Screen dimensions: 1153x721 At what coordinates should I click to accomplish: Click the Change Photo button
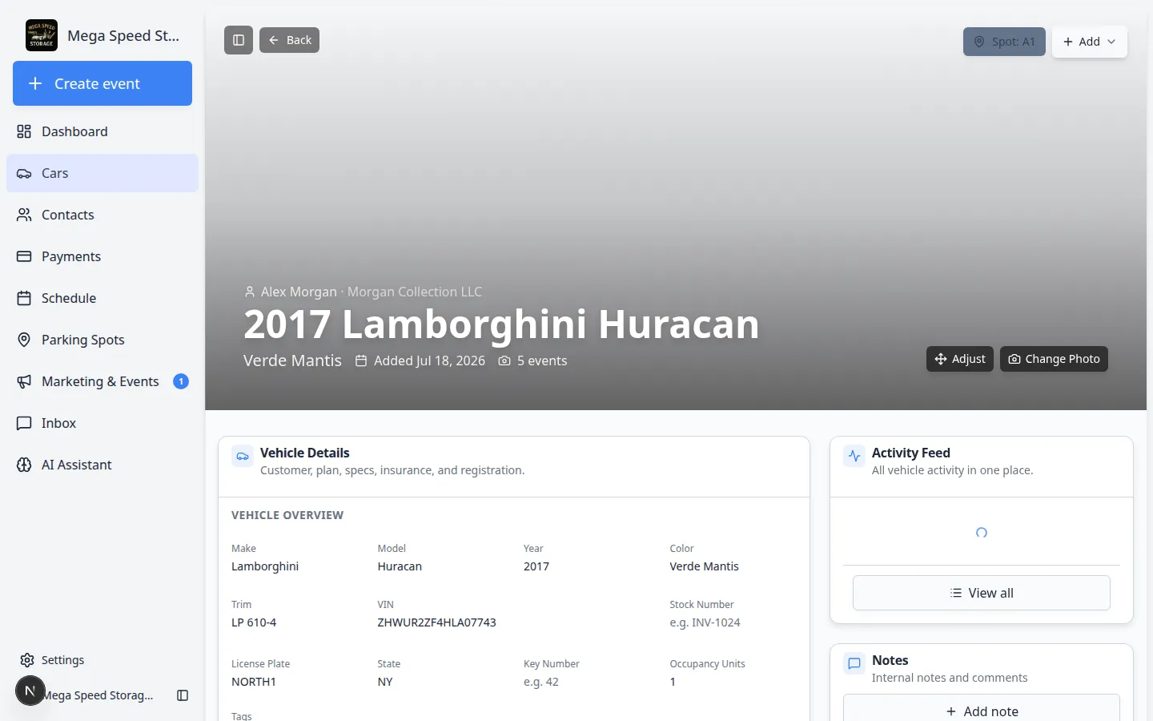pos(1054,359)
